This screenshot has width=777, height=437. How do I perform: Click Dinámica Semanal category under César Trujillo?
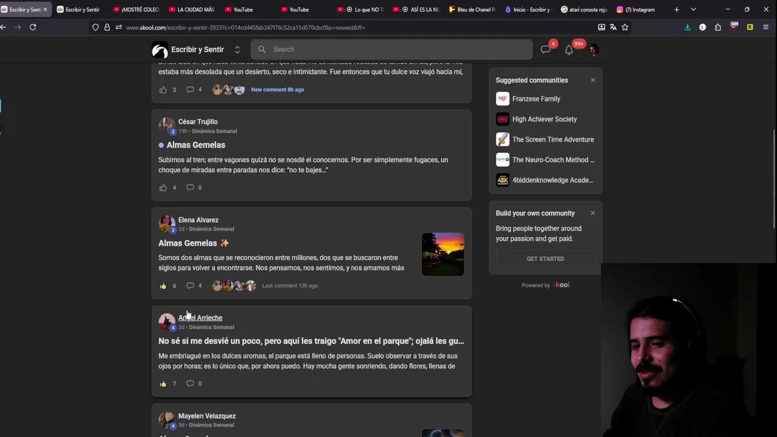(214, 131)
